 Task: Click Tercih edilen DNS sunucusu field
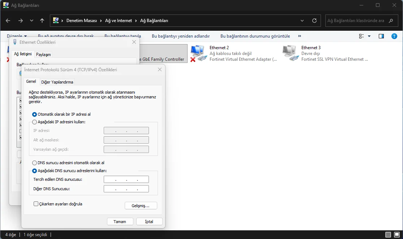coord(126,179)
